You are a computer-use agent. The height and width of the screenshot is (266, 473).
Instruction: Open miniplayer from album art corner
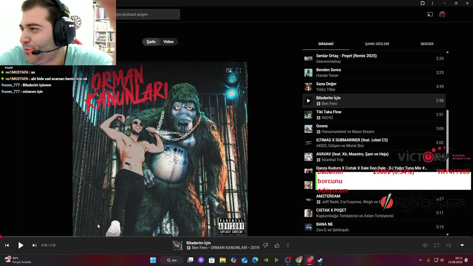click(x=229, y=70)
